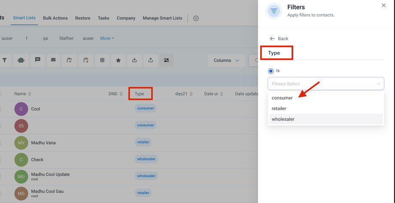Go Back in the Filters panel
The image size is (395, 203).
coord(279,38)
